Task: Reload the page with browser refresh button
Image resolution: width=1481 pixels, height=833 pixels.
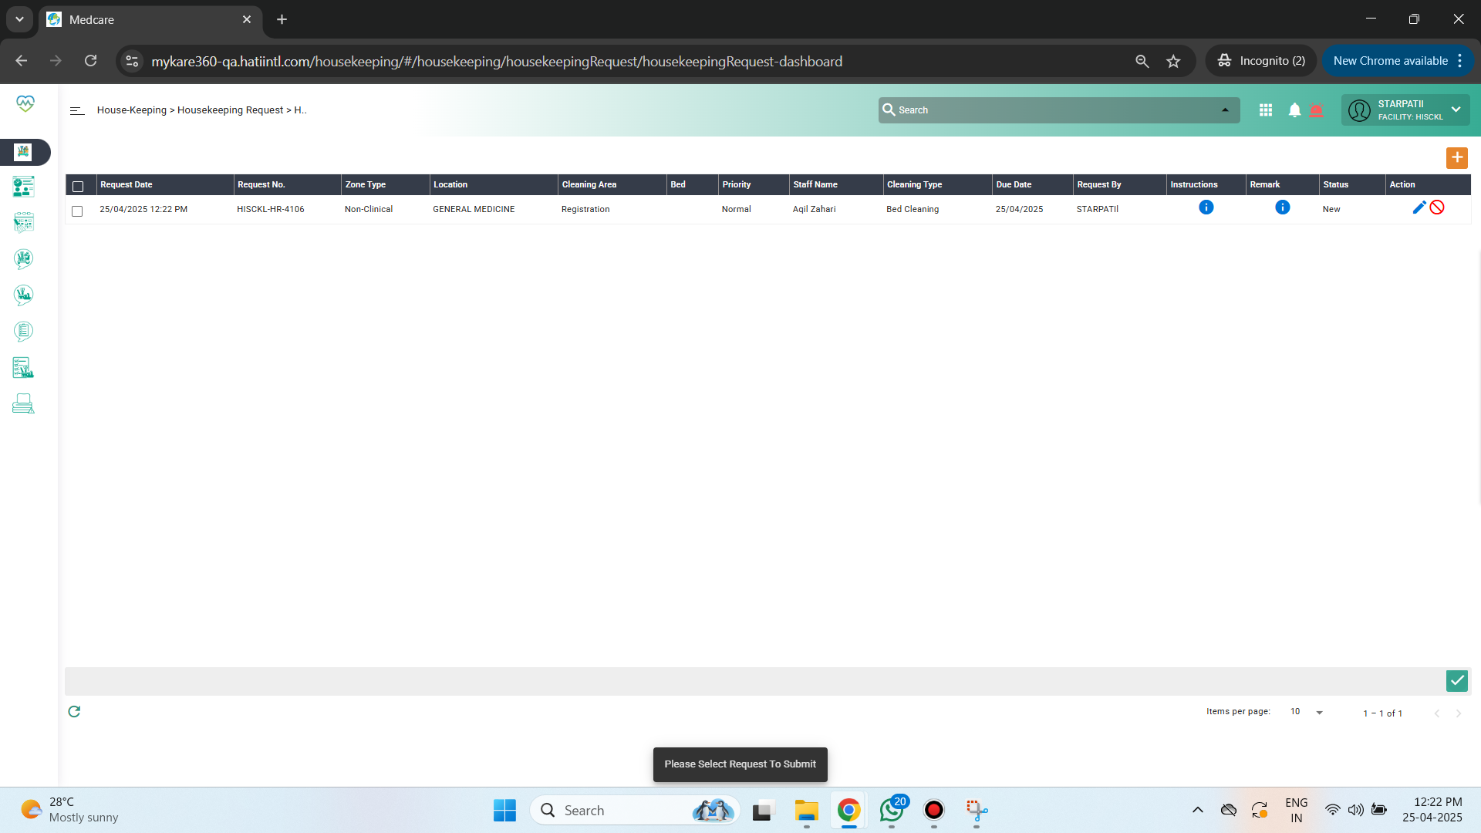Action: [x=90, y=61]
